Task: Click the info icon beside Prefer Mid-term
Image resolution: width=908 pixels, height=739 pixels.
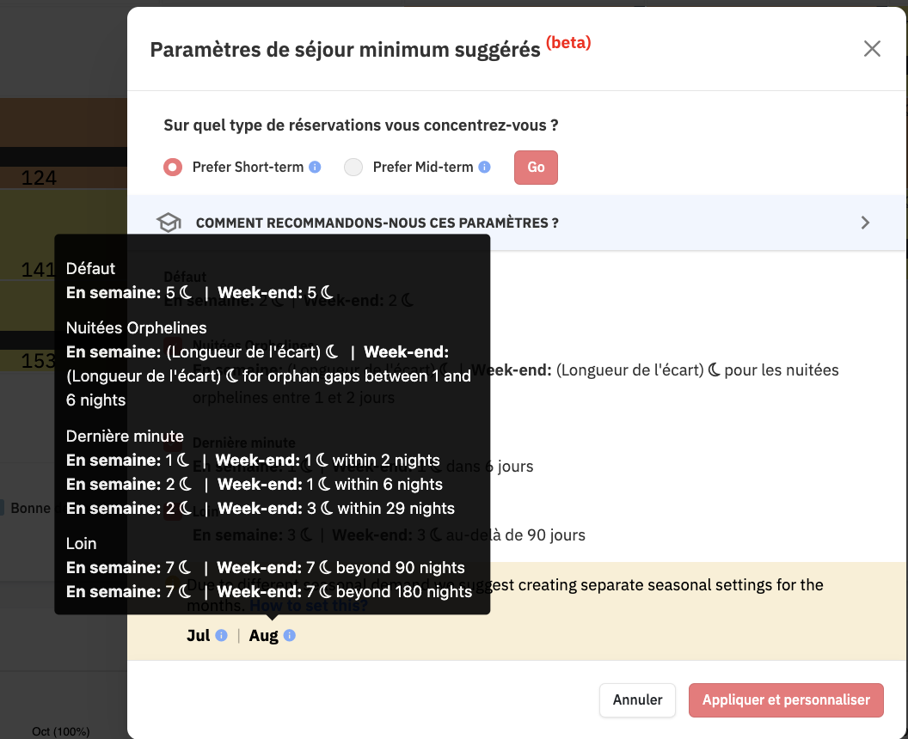Action: (x=485, y=168)
